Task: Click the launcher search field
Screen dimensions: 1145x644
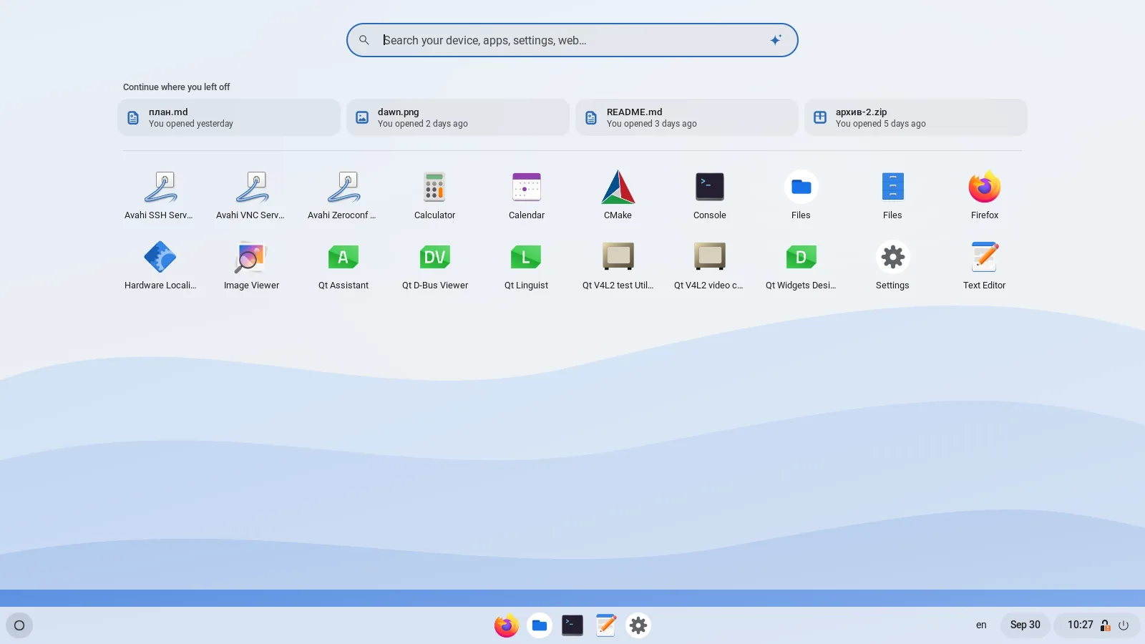Action: [572, 40]
